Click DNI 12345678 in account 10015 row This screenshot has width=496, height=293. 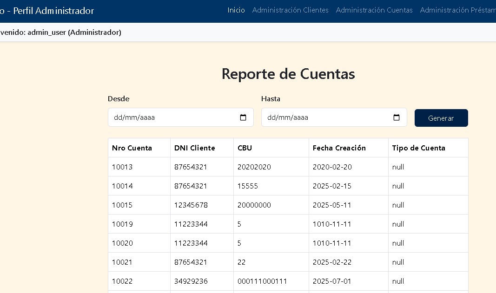click(191, 205)
